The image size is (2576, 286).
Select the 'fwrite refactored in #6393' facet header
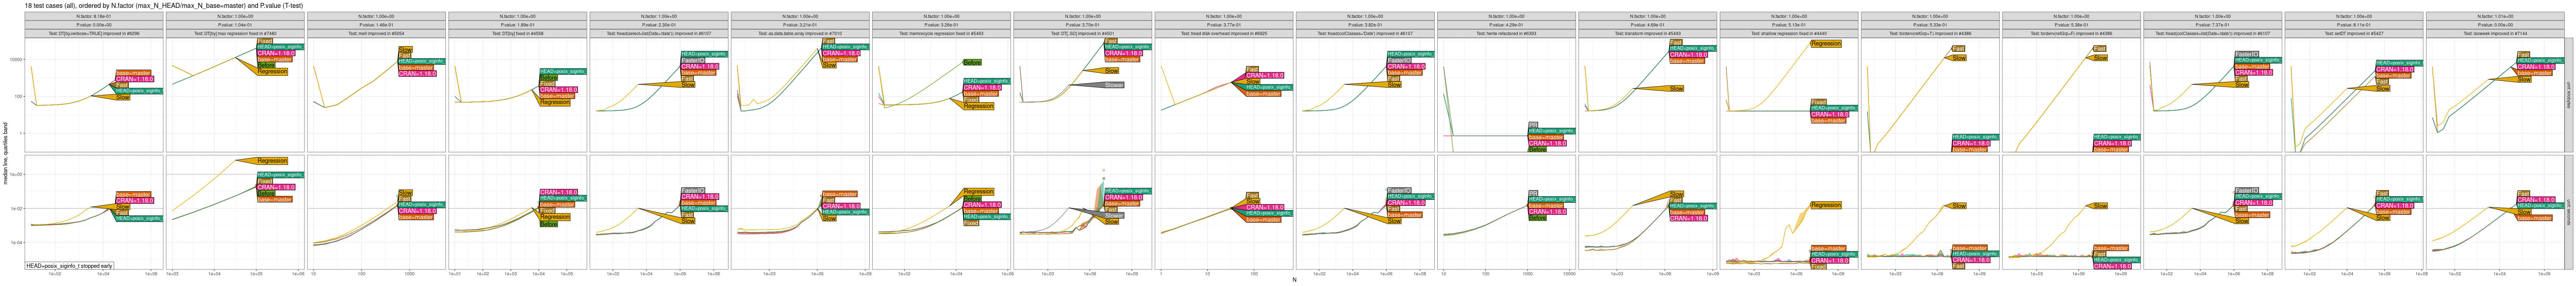[1506, 33]
